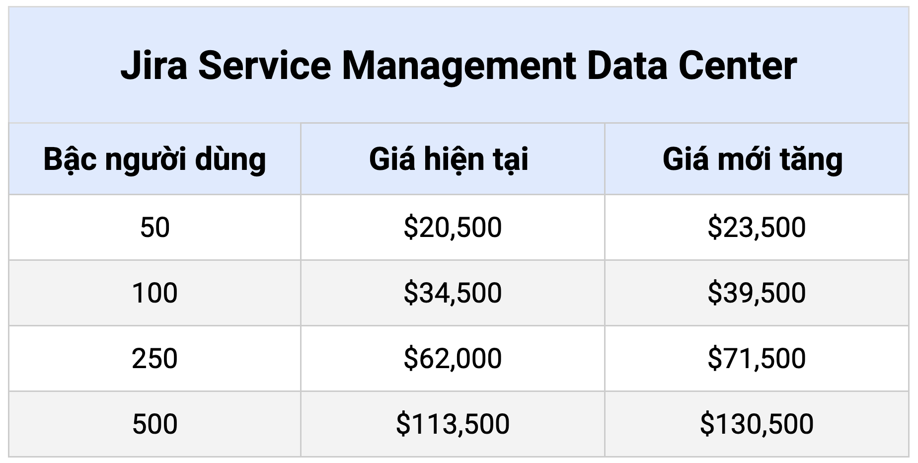This screenshot has width=918, height=463.
Task: Click the $23,500 new price cell
Action: coord(757,228)
